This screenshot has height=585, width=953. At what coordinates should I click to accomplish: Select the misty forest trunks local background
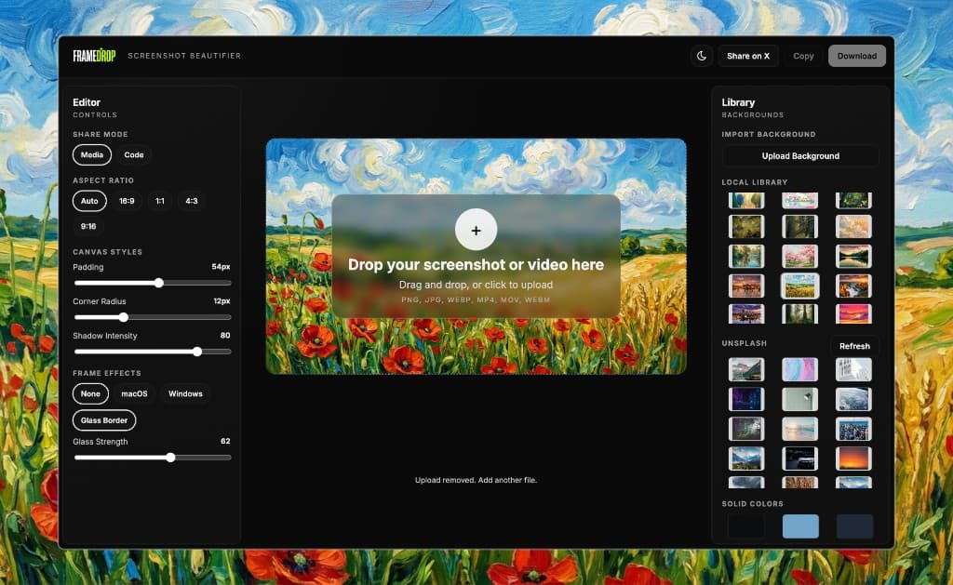[x=799, y=313]
